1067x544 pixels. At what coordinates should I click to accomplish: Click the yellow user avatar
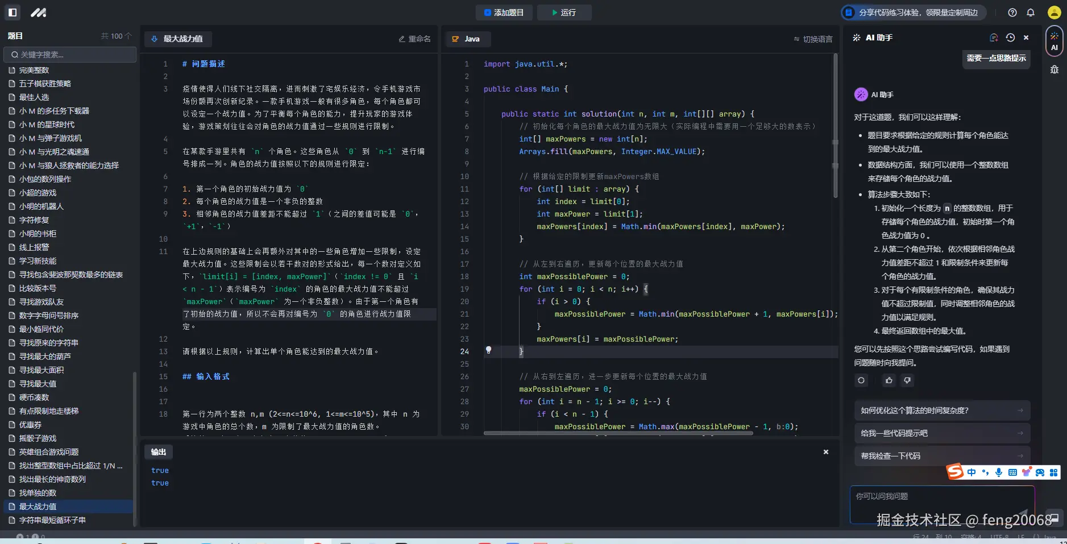(x=1054, y=13)
